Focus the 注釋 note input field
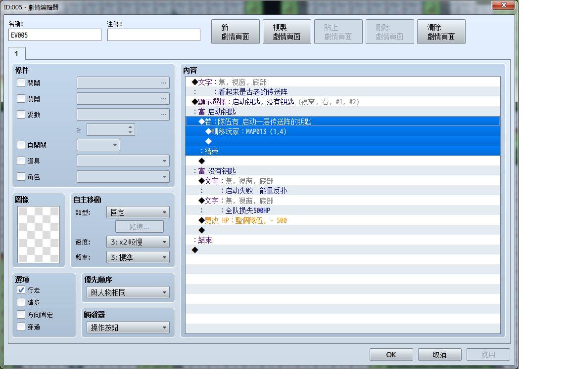570x369 pixels. [x=154, y=35]
